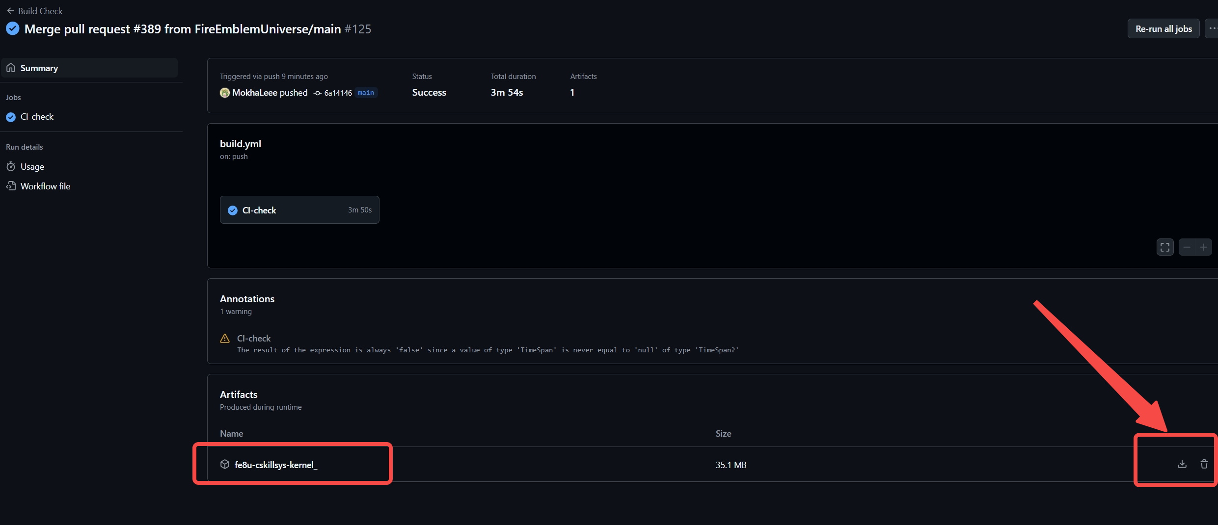This screenshot has height=525, width=1218.
Task: Click the Annotations section heading
Action: (x=247, y=299)
